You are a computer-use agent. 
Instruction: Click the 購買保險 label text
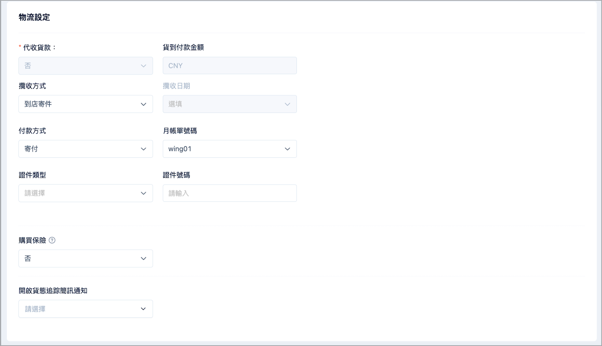(x=32, y=240)
